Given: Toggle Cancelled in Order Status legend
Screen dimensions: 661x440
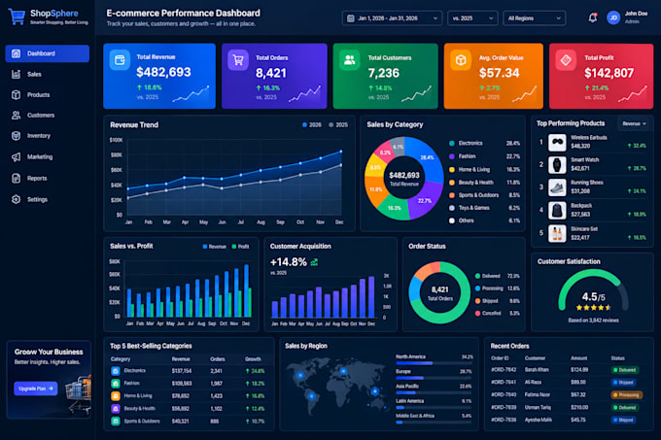Looking at the screenshot, I should [x=488, y=314].
